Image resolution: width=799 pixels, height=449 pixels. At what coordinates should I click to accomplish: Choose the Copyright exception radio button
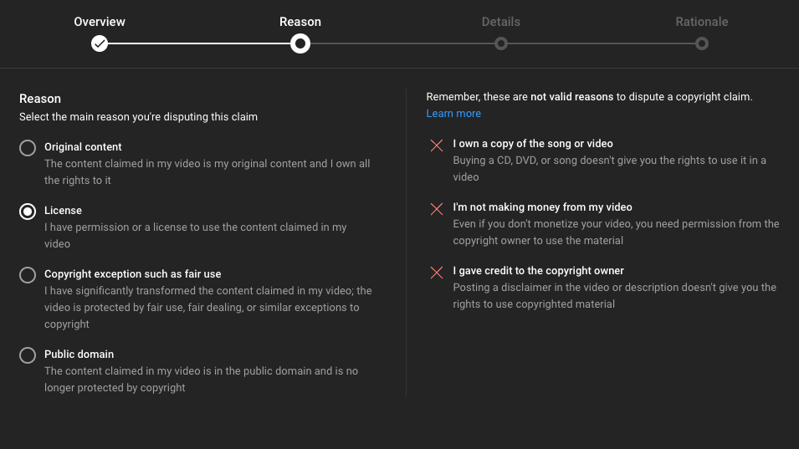click(28, 275)
